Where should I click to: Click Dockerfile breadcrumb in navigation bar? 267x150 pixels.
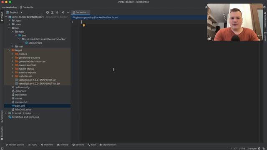pos(27,7)
